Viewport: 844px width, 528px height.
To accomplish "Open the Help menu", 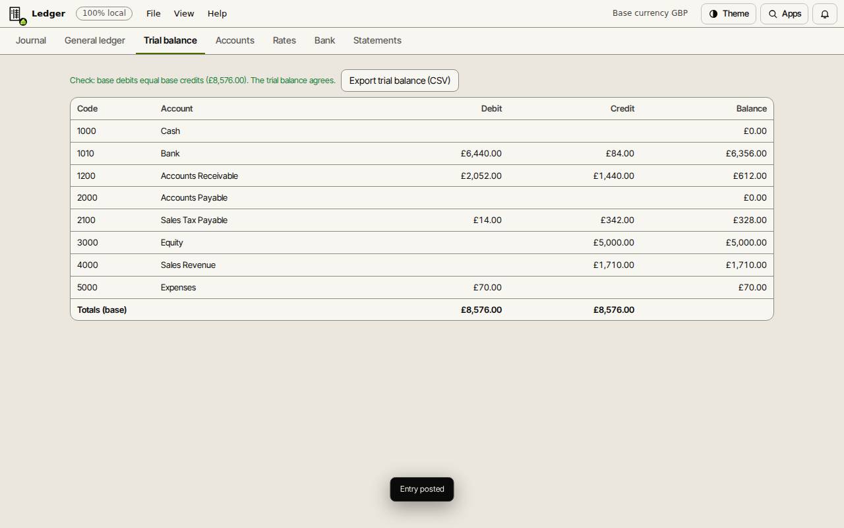I will click(x=217, y=13).
